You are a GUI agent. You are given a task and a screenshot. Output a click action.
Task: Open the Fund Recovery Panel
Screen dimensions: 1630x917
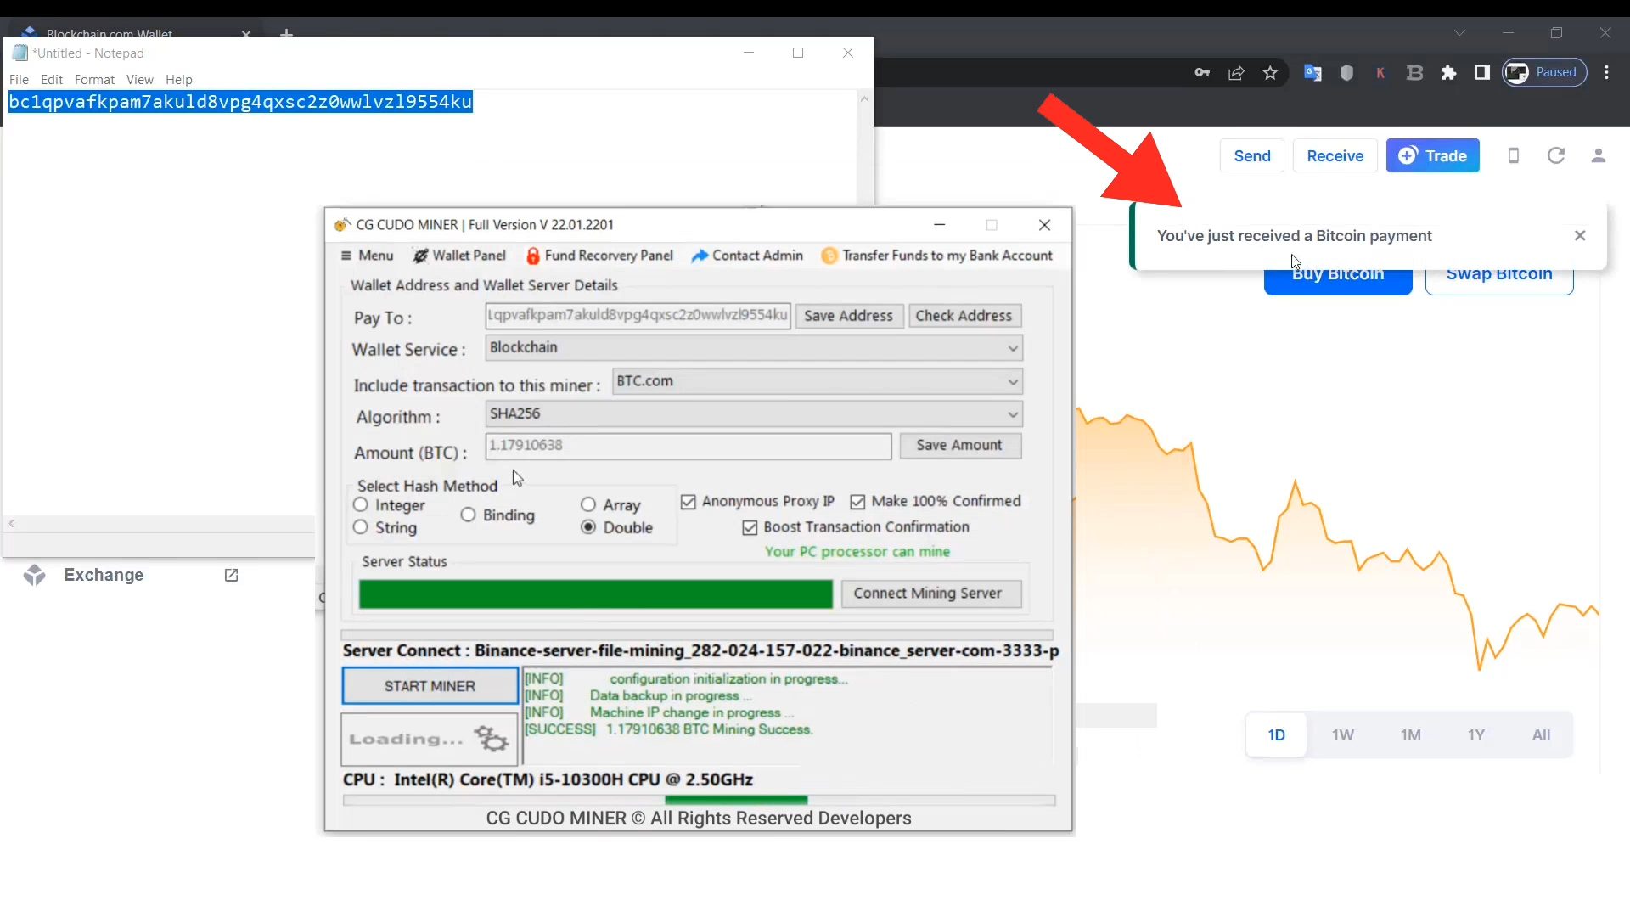pyautogui.click(x=609, y=256)
